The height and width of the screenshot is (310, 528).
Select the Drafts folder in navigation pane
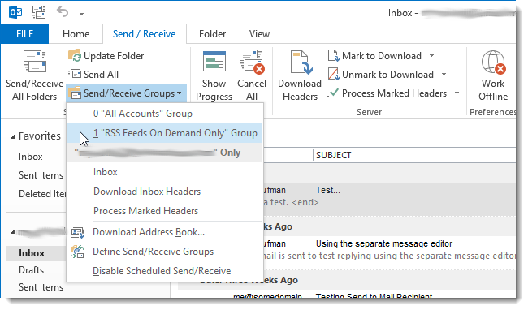pos(32,270)
